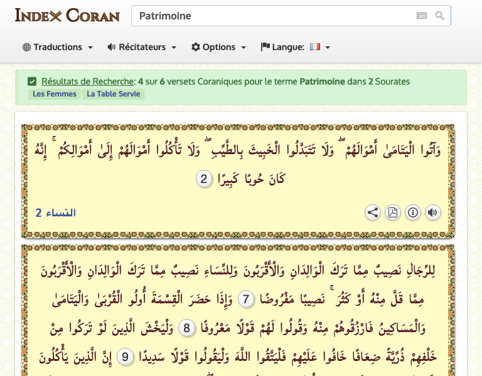Viewport: 482px width, 376px height.
Task: Open the Résultats de Recherche link
Action: coord(88,81)
